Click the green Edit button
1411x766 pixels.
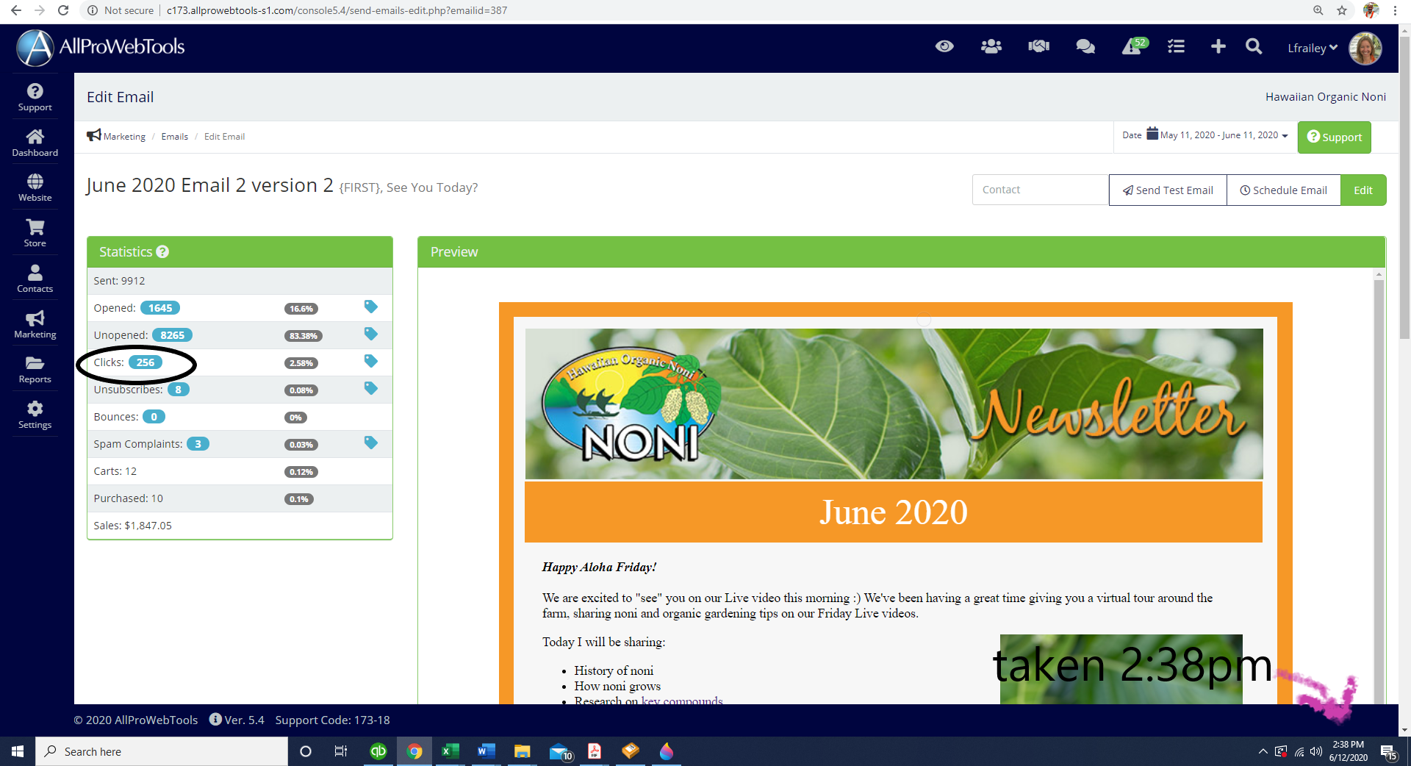click(x=1363, y=190)
